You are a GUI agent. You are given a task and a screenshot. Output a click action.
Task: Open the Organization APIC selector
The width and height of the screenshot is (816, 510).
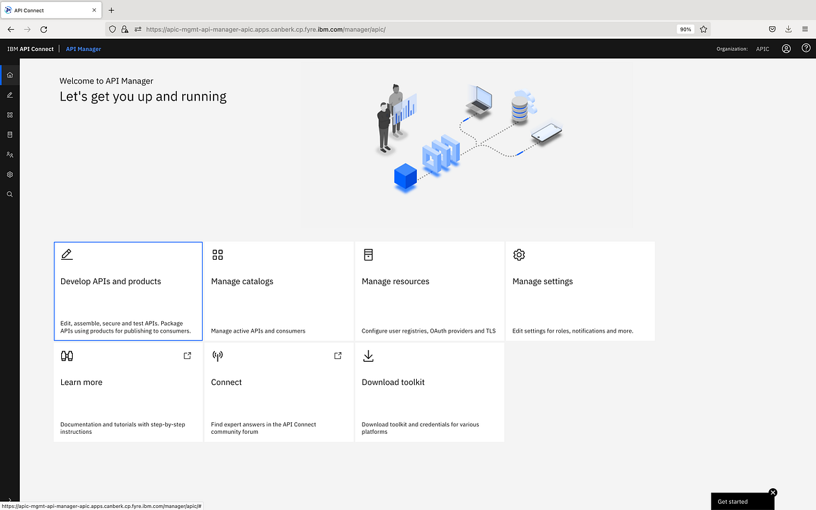tap(762, 48)
